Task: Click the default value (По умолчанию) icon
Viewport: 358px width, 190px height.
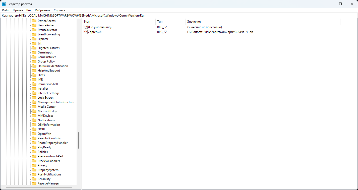Action: (x=86, y=27)
